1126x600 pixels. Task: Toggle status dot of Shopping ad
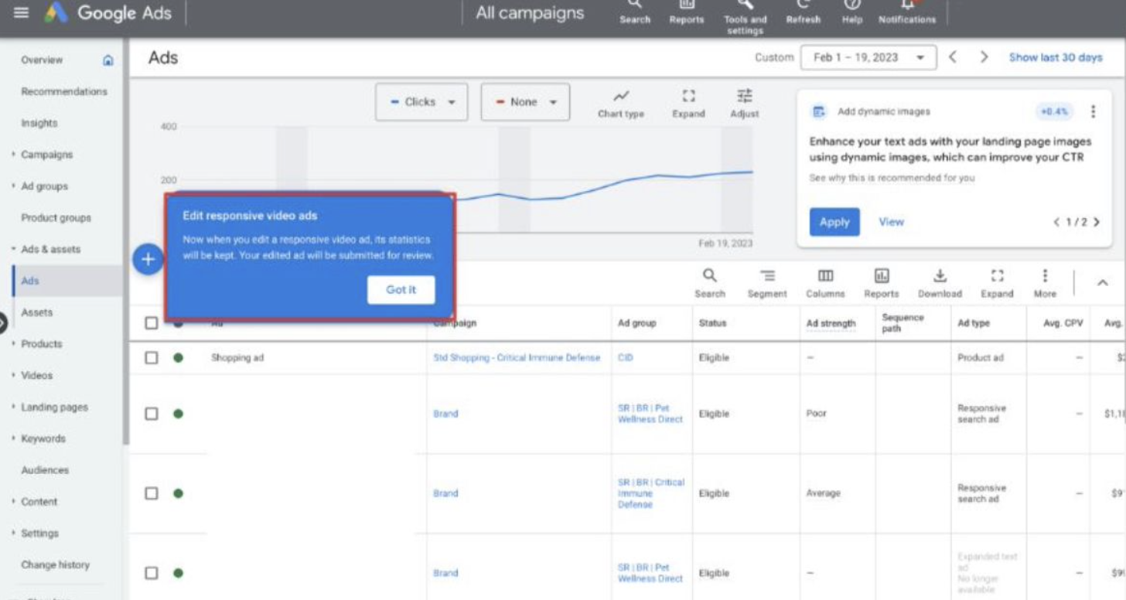click(178, 358)
